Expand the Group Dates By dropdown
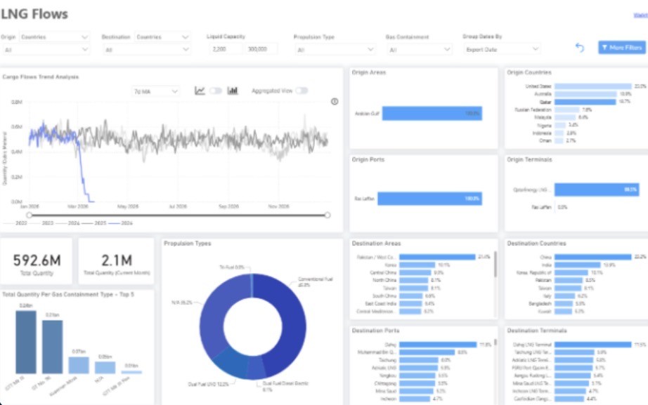This screenshot has width=648, height=405. (x=502, y=50)
